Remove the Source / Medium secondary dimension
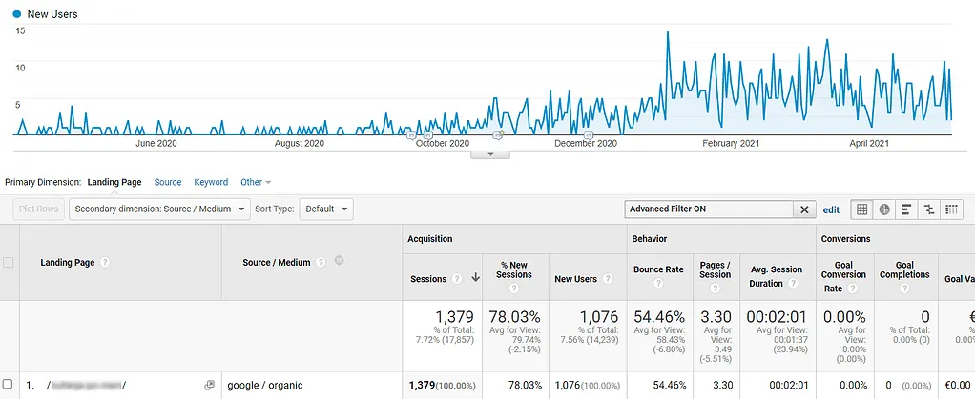Viewport: 975px width, 399px height. 339,261
